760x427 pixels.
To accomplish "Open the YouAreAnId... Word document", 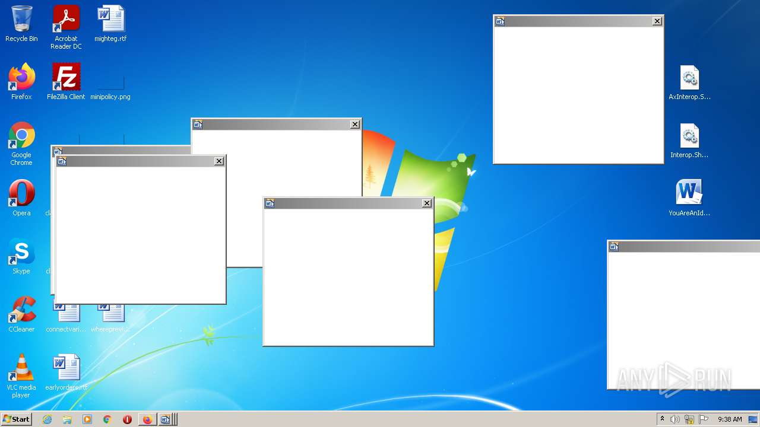I will (689, 198).
